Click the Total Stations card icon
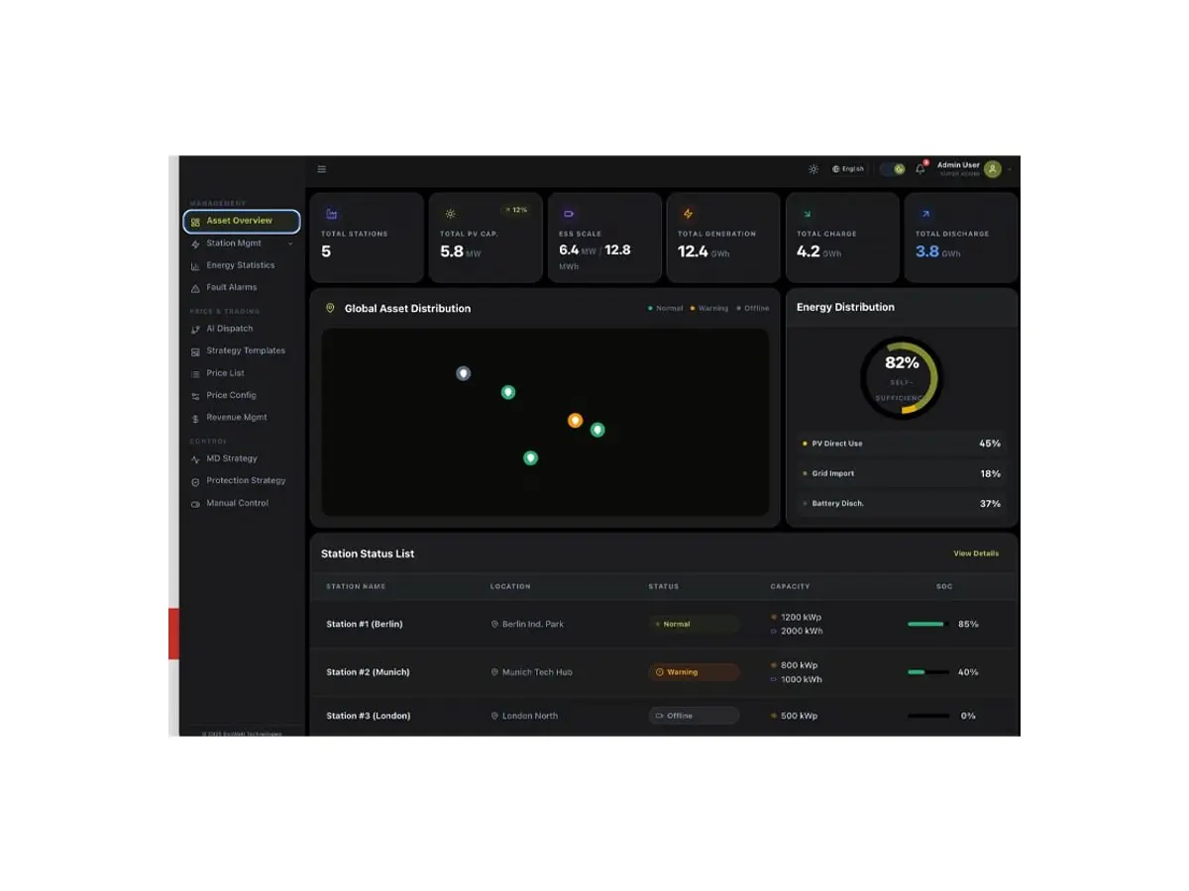The image size is (1189, 891). coord(331,214)
